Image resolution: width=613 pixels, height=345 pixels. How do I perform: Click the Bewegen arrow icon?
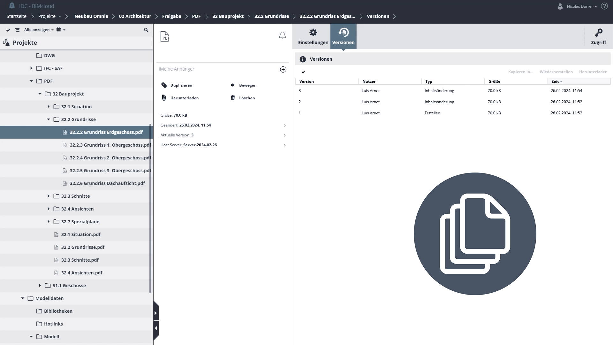(x=233, y=85)
